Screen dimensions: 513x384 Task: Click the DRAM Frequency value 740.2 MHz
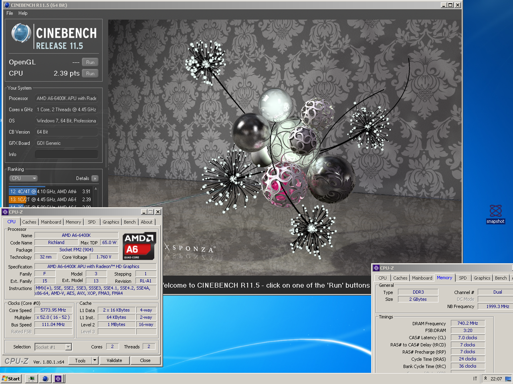click(468, 323)
